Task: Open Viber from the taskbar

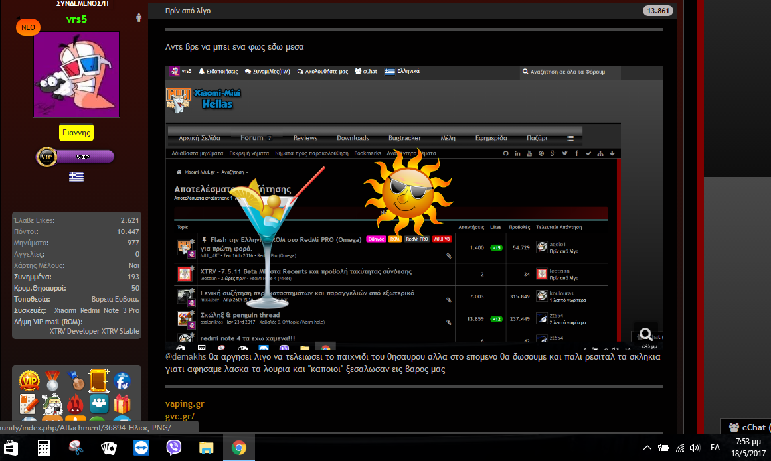Action: (x=173, y=448)
